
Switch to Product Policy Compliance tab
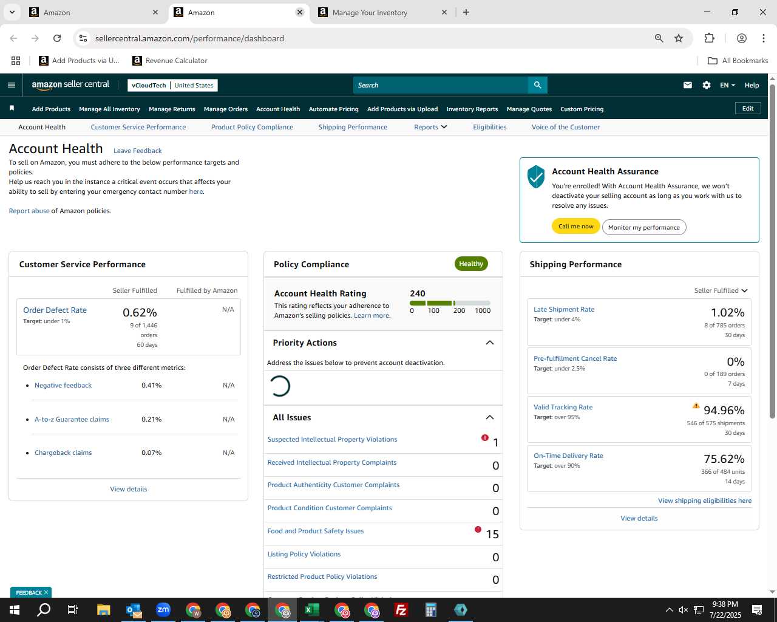252,127
